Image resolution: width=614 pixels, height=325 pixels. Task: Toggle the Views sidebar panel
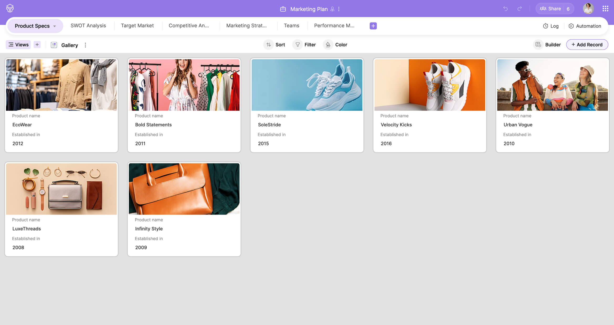tap(18, 45)
